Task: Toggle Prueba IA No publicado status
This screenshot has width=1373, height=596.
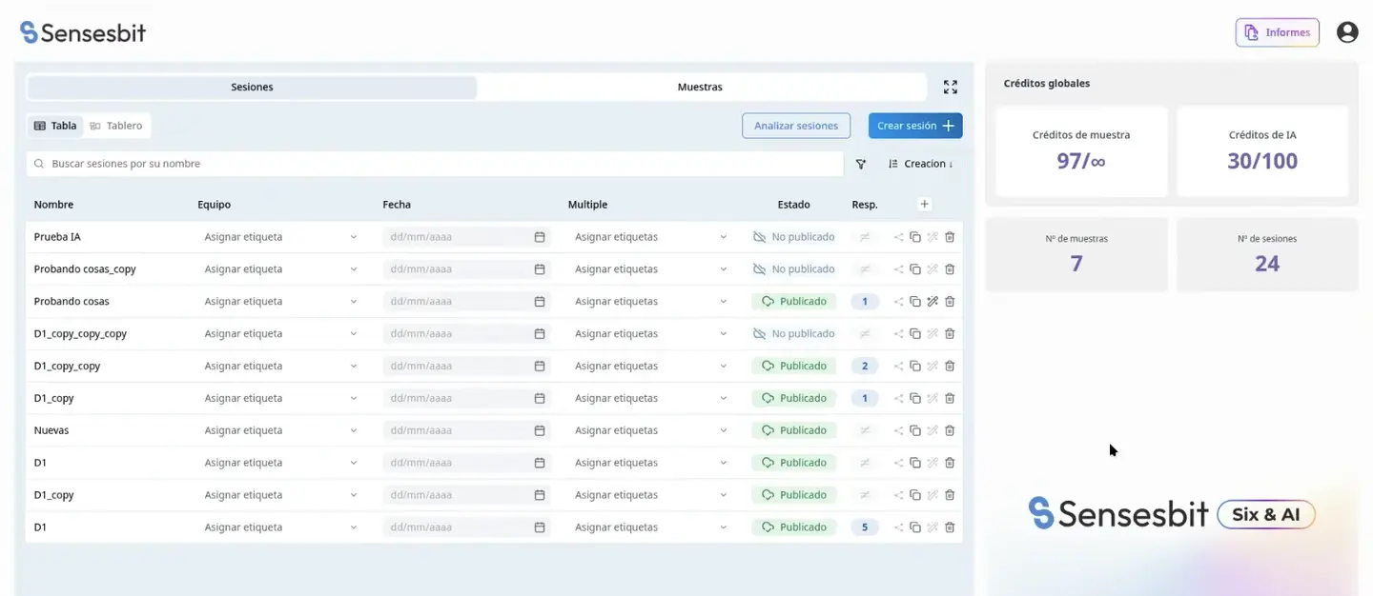Action: [x=794, y=237]
